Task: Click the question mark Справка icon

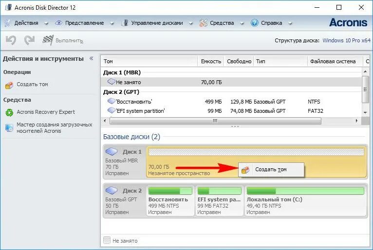Action: click(255, 23)
